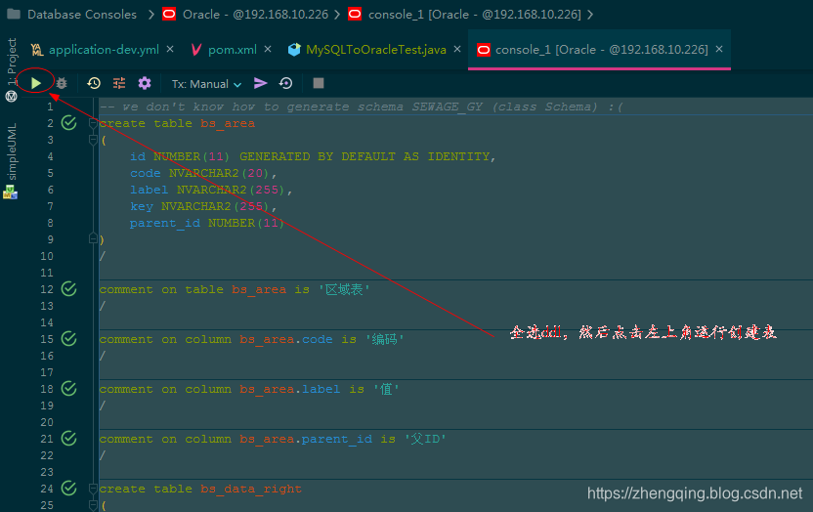Close the application-dev.yml tab

pyautogui.click(x=170, y=49)
